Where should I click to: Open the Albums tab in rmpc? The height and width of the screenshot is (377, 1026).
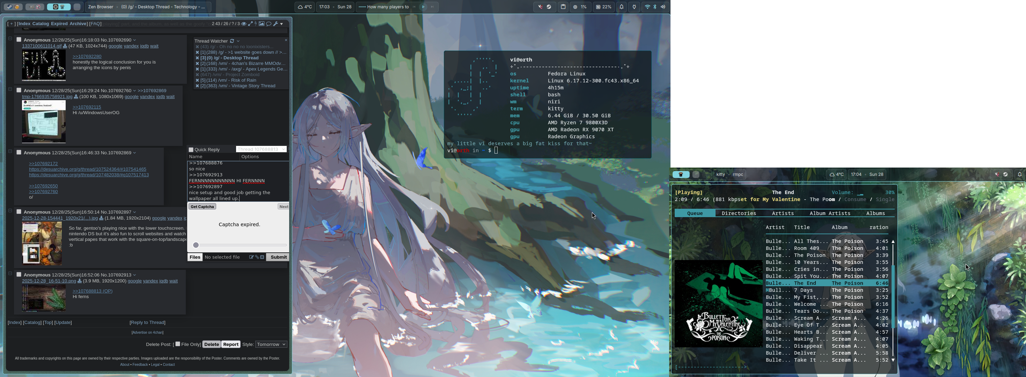click(x=875, y=213)
